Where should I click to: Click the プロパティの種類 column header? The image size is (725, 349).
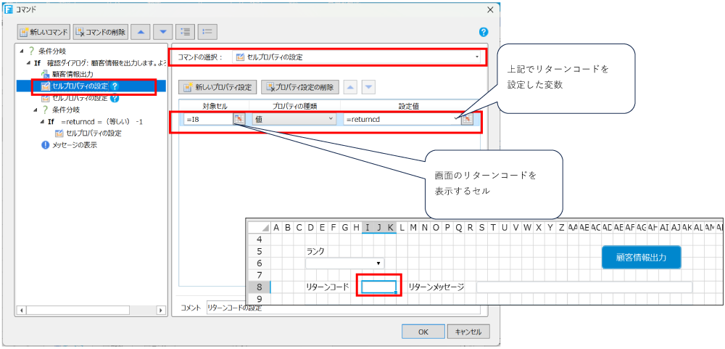click(x=295, y=106)
